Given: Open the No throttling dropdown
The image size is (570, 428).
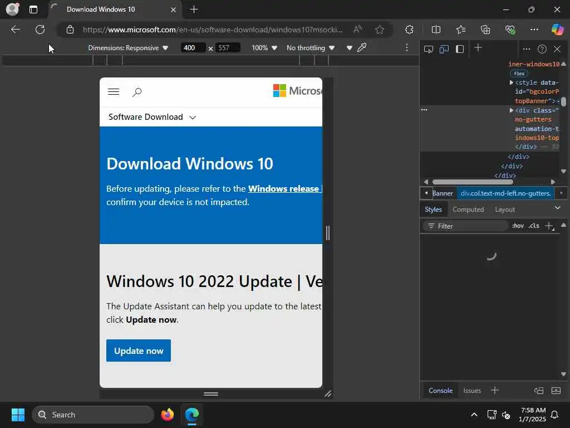Looking at the screenshot, I should pyautogui.click(x=311, y=48).
